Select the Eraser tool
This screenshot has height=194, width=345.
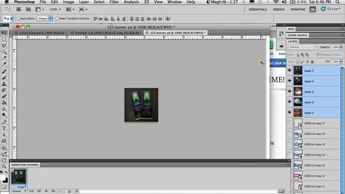(4, 96)
